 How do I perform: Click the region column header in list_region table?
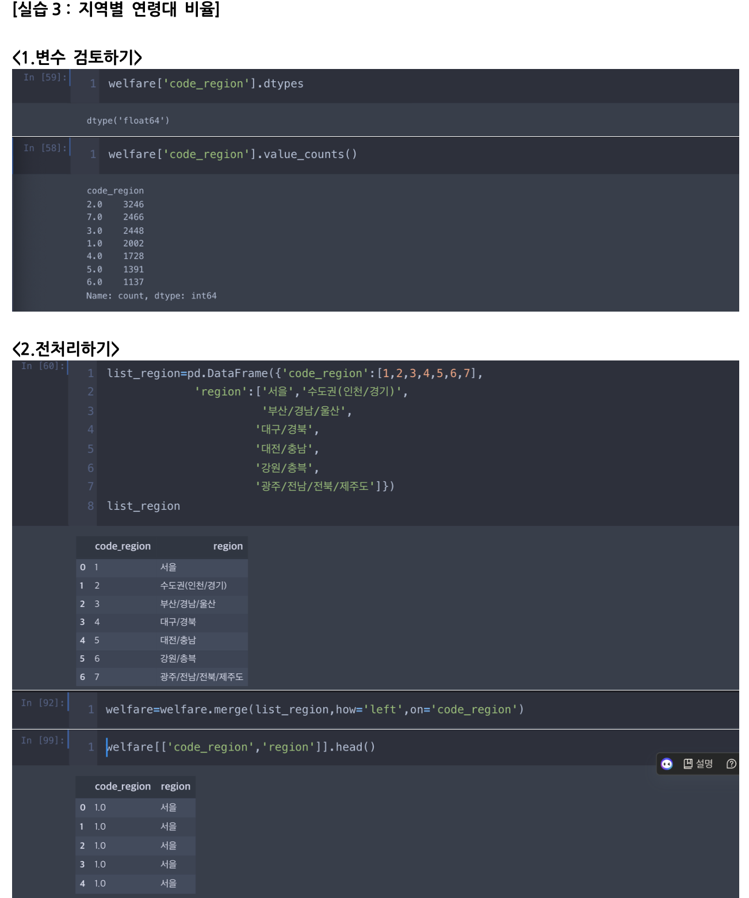pyautogui.click(x=228, y=546)
